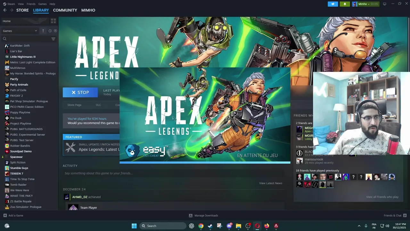Screen dimensions: 410x231
Task: Open the DLC link
Action: point(98,105)
